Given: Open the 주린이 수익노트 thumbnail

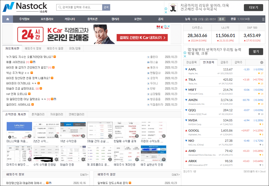Looking at the screenshot, I should coord(153,130).
